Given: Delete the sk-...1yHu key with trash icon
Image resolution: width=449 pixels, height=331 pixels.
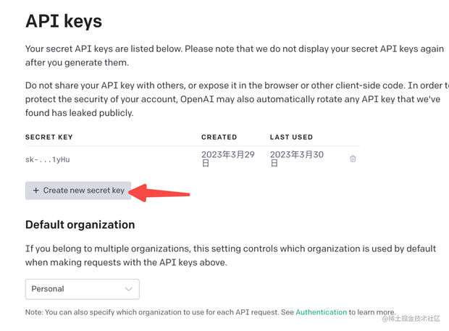Looking at the screenshot, I should pyautogui.click(x=353, y=159).
